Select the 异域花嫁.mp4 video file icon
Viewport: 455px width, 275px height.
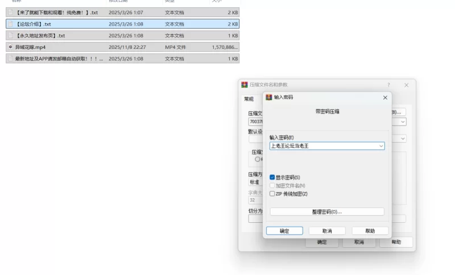pos(10,47)
